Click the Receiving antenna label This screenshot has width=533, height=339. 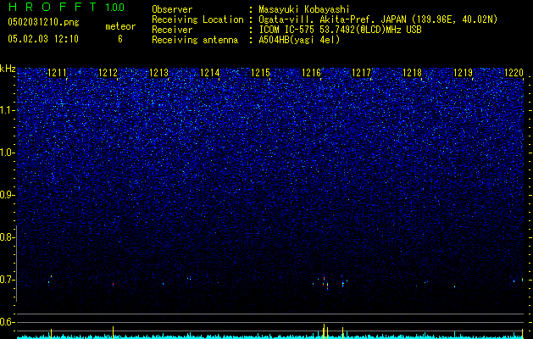point(195,40)
